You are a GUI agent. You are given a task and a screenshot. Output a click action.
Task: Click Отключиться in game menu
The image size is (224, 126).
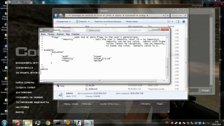(24, 68)
